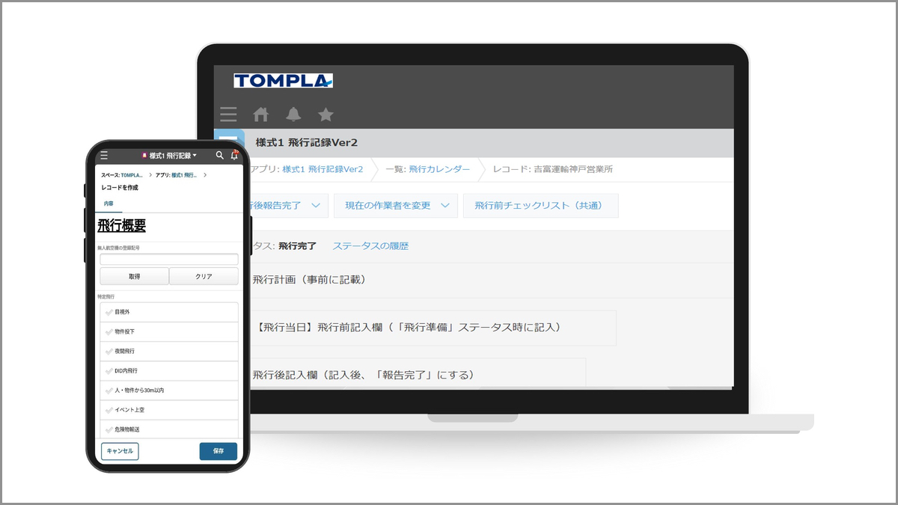Open the 現在の作業者を変更 dropdown

pos(395,205)
